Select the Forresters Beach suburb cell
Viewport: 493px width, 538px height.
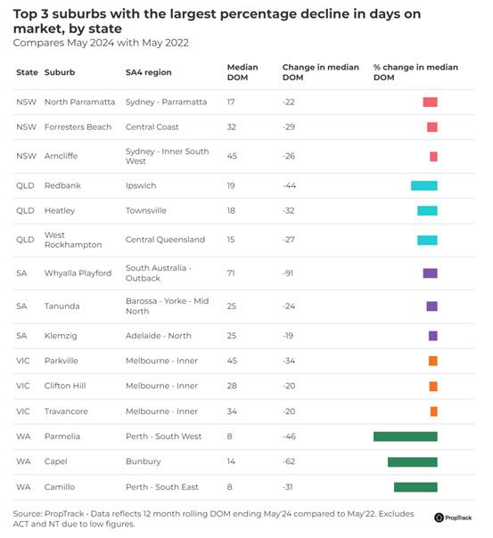click(78, 127)
